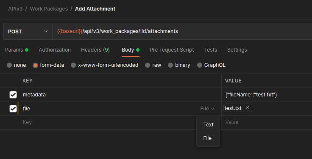Open the POST method dropdown
Image resolution: width=312 pixels, height=159 pixels.
pos(28,31)
